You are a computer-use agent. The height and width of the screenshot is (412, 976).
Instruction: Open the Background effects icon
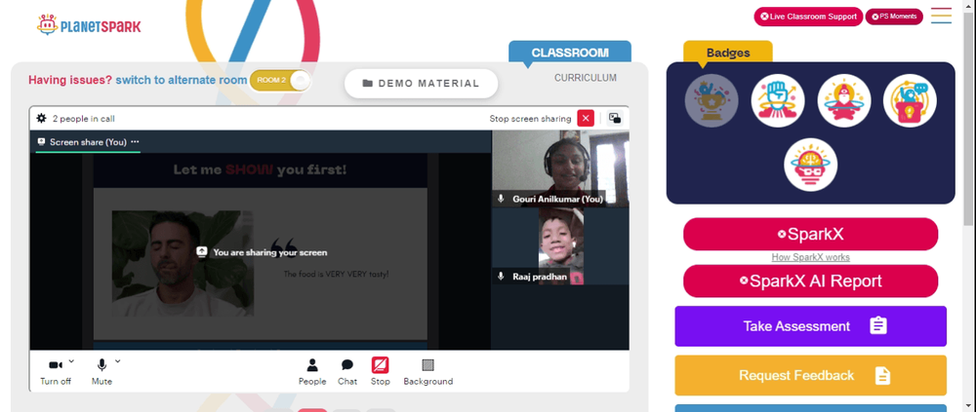pyautogui.click(x=427, y=365)
